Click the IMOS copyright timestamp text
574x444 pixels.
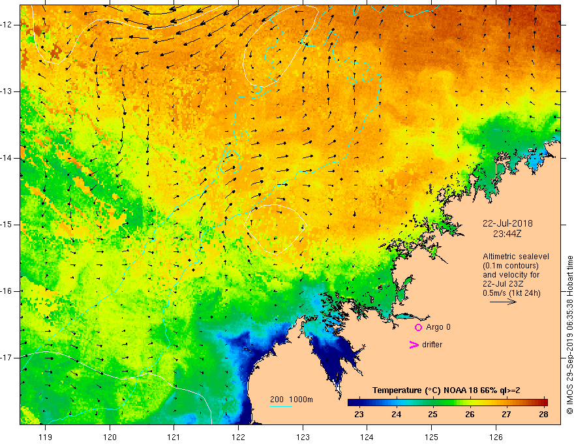click(569, 335)
